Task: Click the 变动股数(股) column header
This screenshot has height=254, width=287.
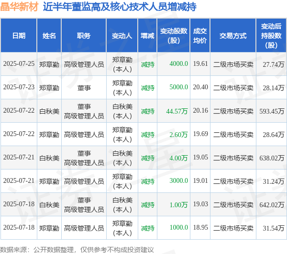Action: (174, 36)
